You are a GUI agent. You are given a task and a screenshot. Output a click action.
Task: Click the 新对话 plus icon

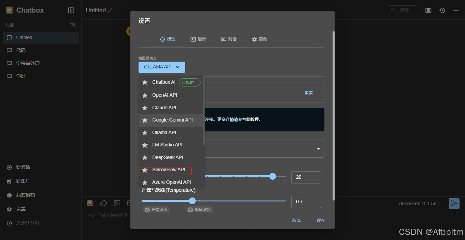pos(10,167)
